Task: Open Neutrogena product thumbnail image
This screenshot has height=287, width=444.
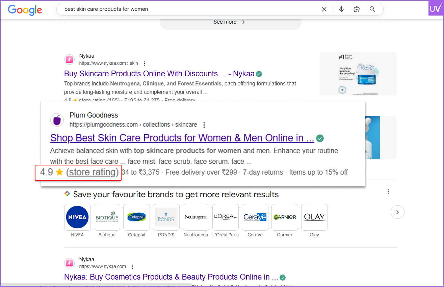Action: point(358,74)
